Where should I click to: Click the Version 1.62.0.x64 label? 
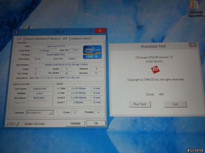coord(34,124)
